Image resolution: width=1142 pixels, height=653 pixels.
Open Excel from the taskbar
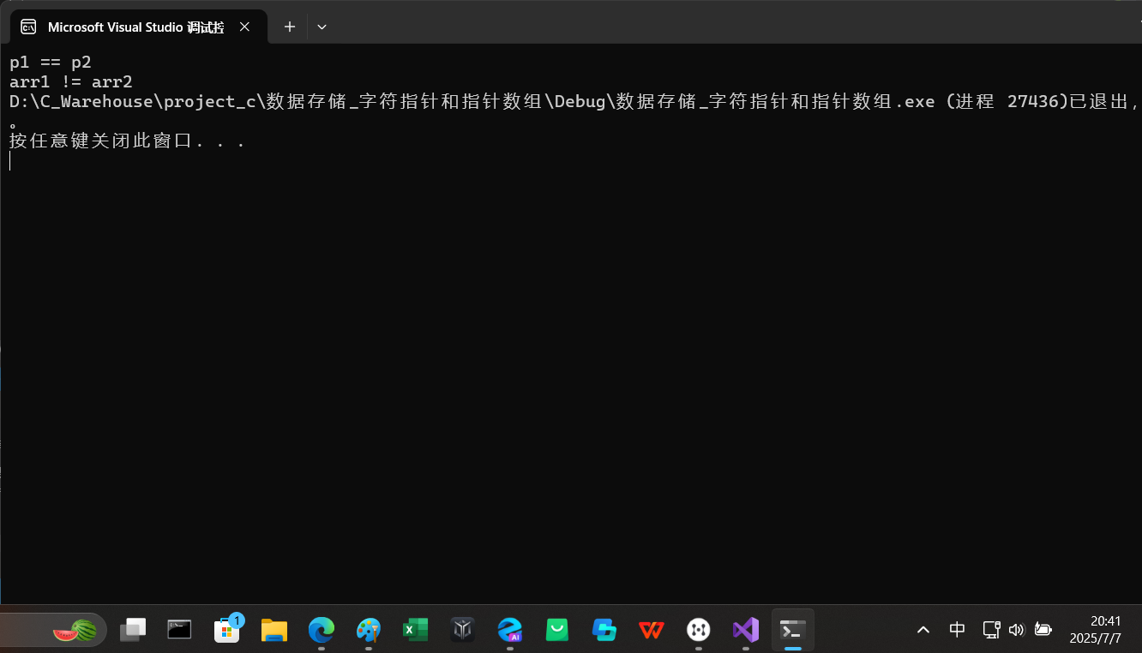tap(416, 630)
